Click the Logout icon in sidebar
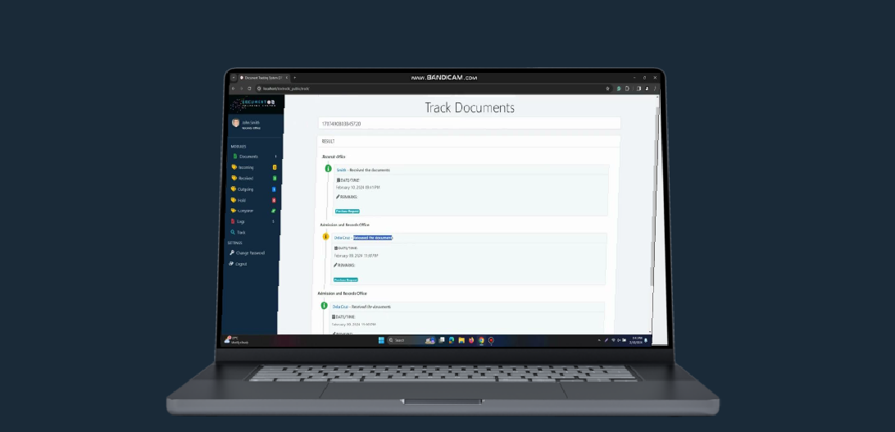 pos(231,264)
